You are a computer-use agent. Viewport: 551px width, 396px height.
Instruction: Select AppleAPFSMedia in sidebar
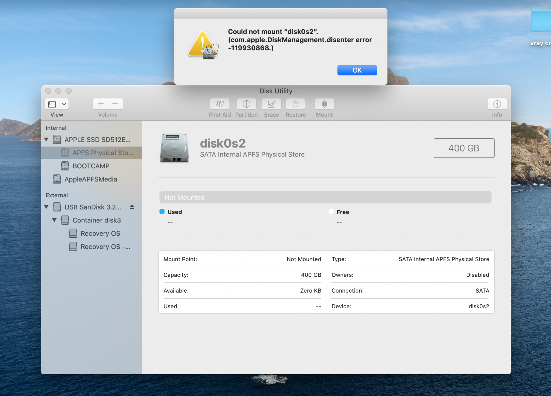(91, 179)
